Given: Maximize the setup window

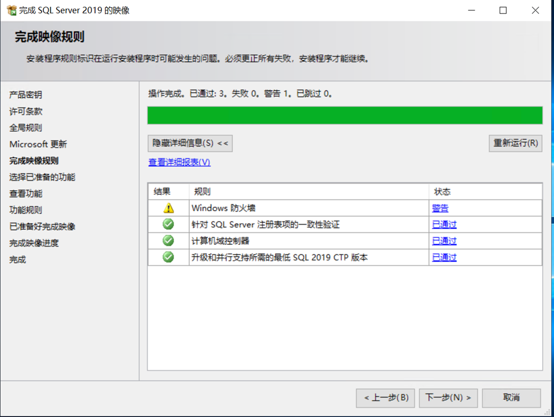Looking at the screenshot, I should (503, 10).
